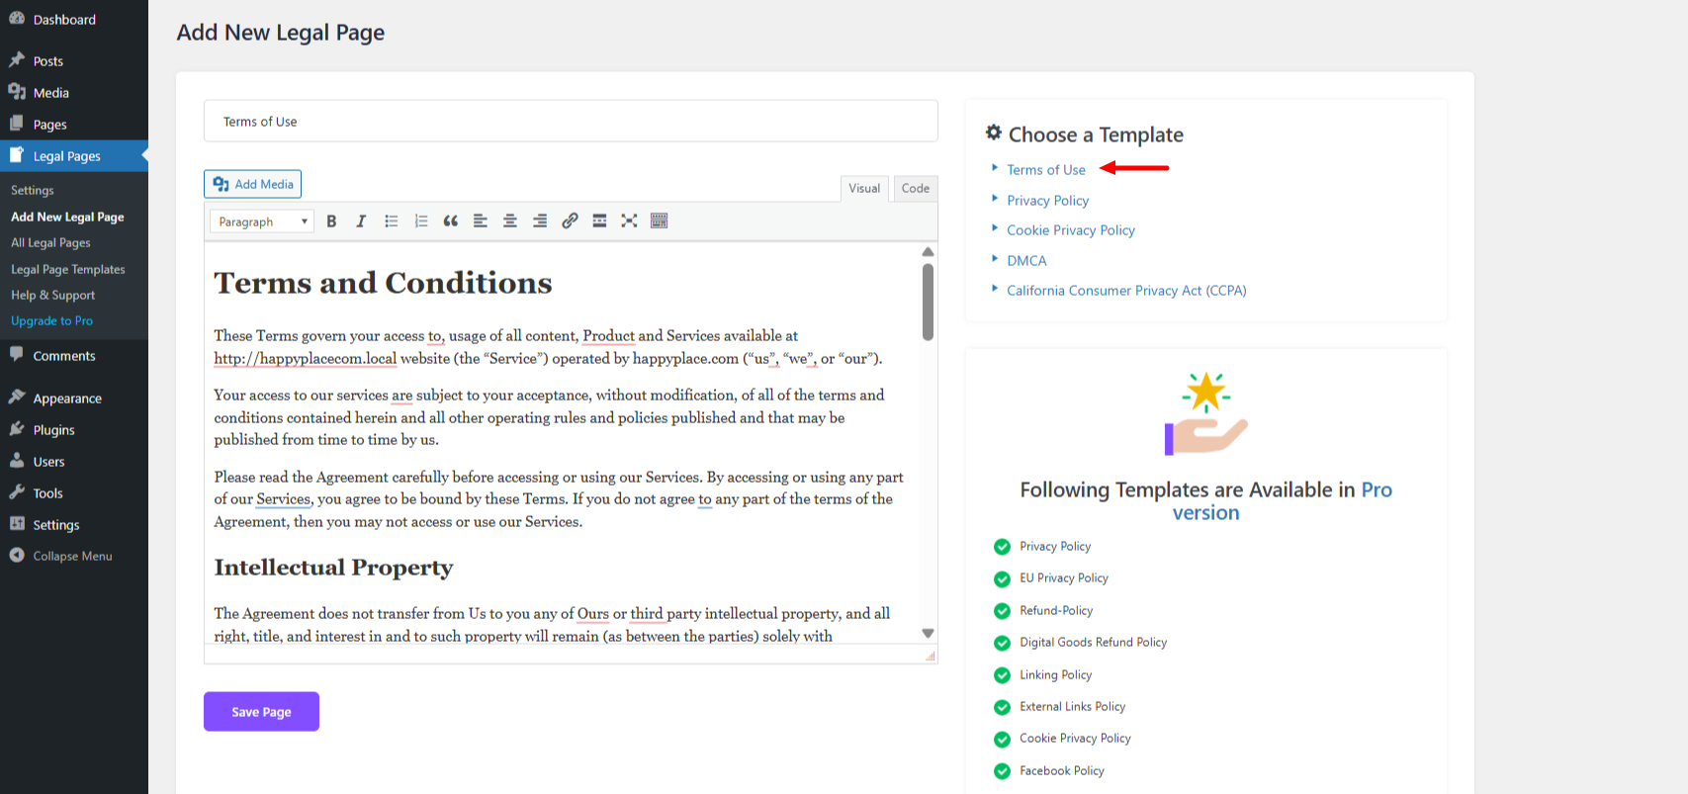Center align the paragraph

(x=510, y=221)
